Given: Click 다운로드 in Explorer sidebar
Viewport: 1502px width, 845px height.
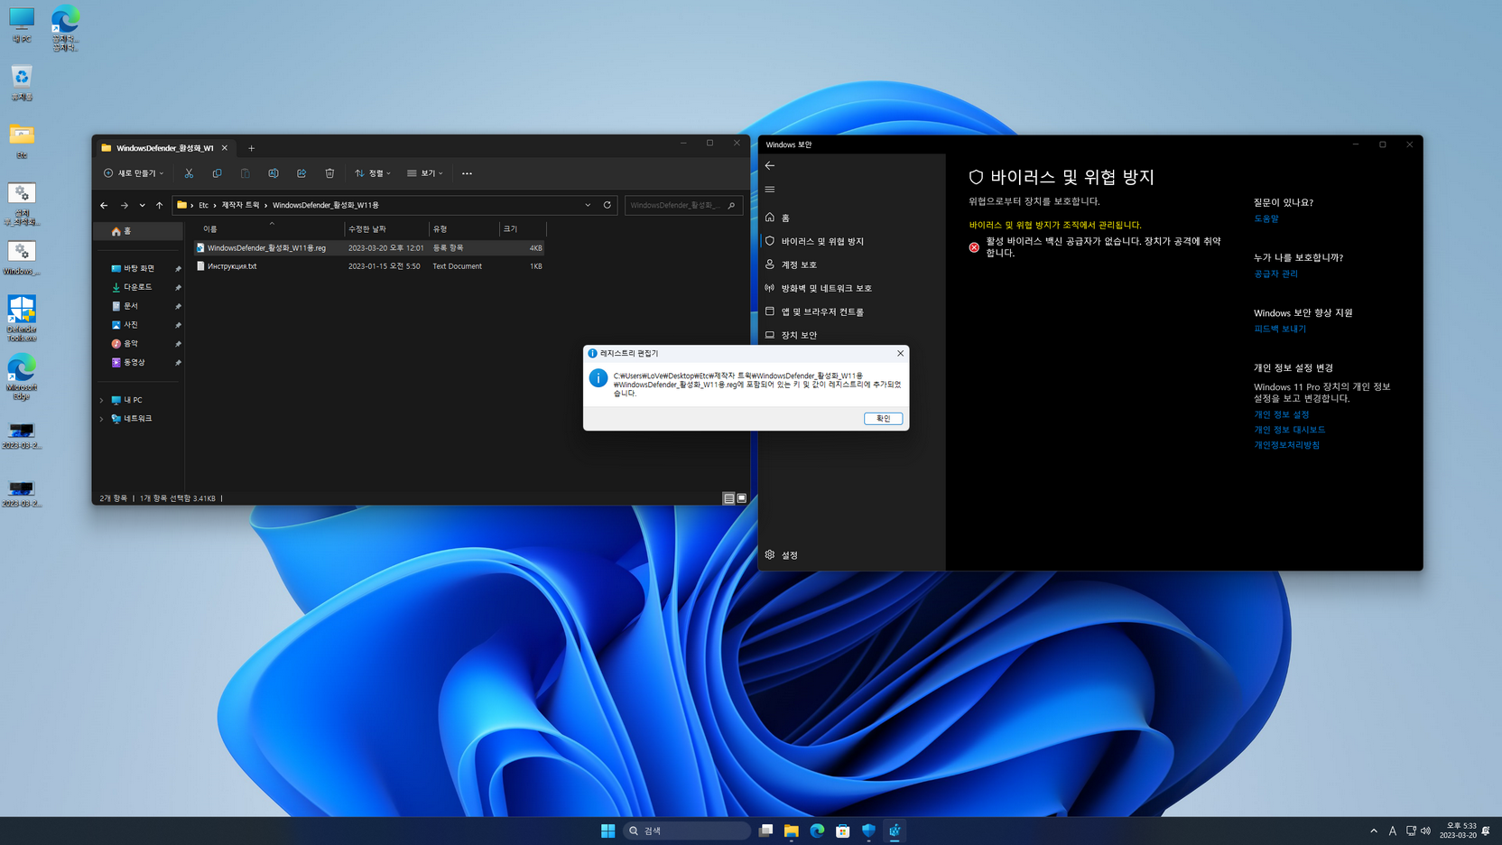Looking at the screenshot, I should click(x=139, y=287).
